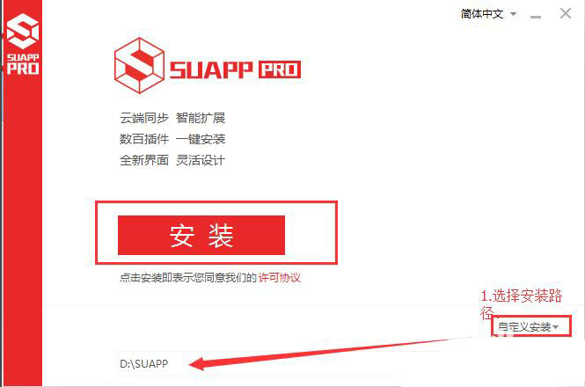Viewport: 585px width, 387px height.
Task: Click the 一键安装 feature text
Action: tap(201, 139)
